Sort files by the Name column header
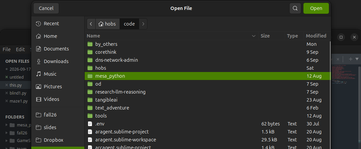This screenshot has width=361, height=149. pyautogui.click(x=171, y=36)
